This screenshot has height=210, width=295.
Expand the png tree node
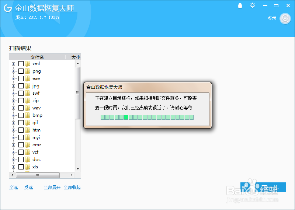tap(13, 71)
